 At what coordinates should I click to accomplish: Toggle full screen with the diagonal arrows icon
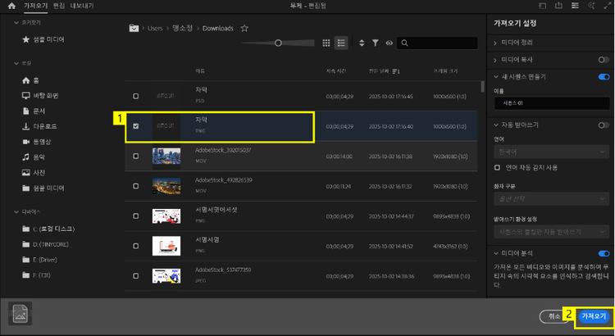607,6
